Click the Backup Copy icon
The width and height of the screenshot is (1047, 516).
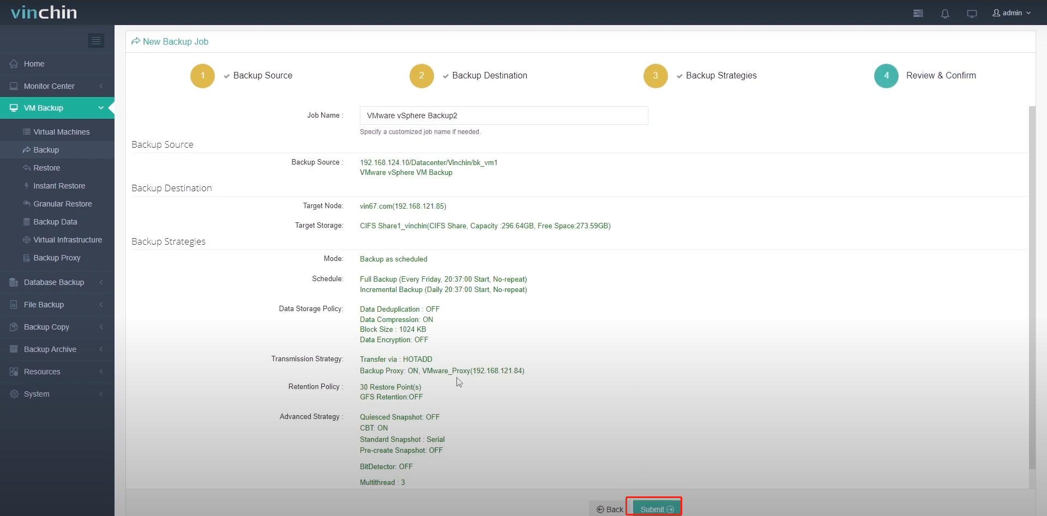(x=14, y=327)
